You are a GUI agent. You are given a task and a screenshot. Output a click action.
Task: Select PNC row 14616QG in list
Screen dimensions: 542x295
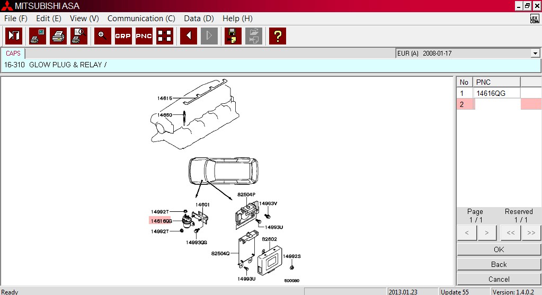point(491,93)
